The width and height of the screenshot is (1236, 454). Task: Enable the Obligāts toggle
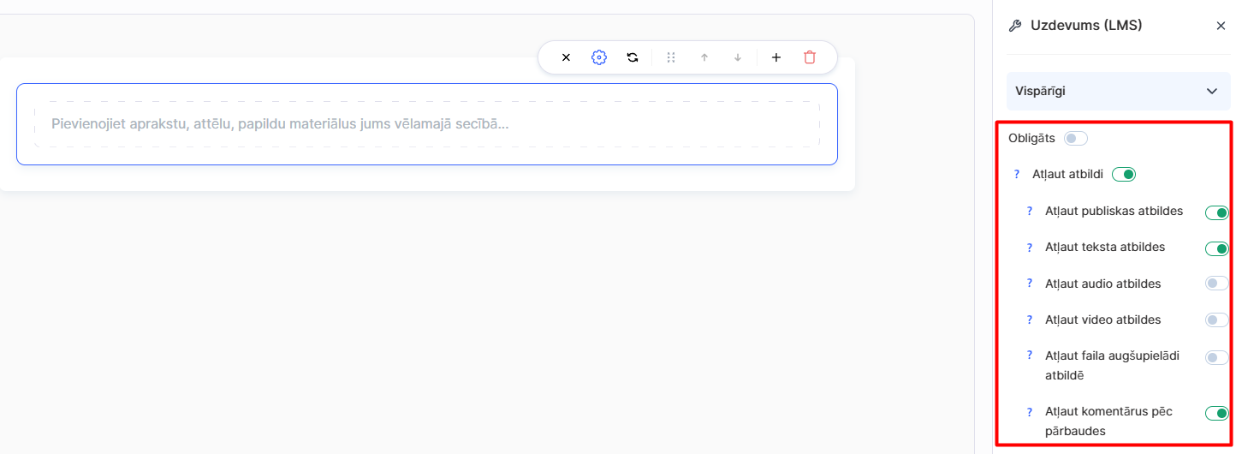pyautogui.click(x=1075, y=138)
